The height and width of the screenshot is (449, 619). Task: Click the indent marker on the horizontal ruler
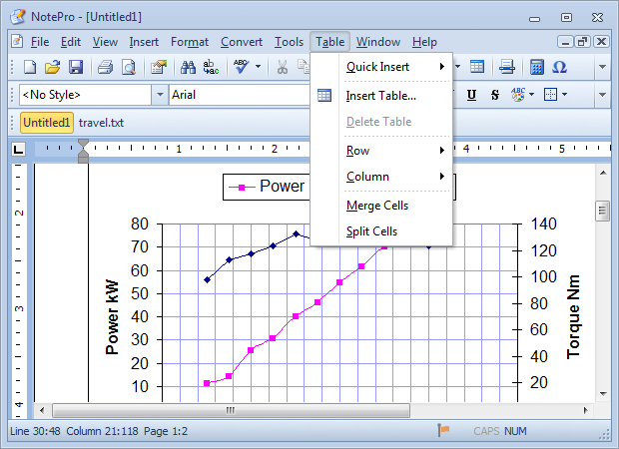[83, 151]
